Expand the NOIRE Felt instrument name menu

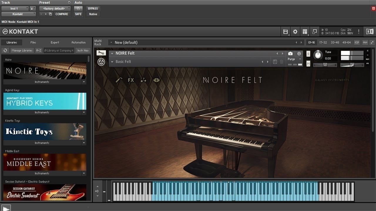click(x=112, y=53)
